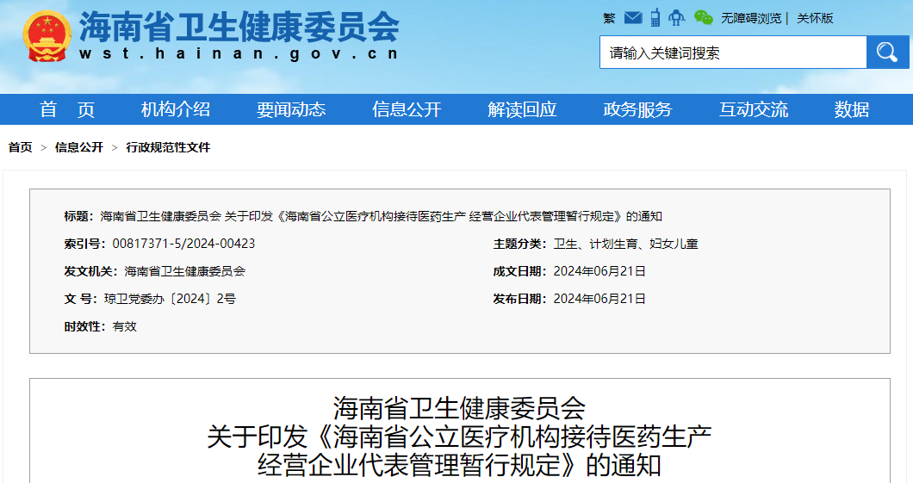This screenshot has height=483, width=913.
Task: Click the robot assistant icon
Action: point(677,17)
